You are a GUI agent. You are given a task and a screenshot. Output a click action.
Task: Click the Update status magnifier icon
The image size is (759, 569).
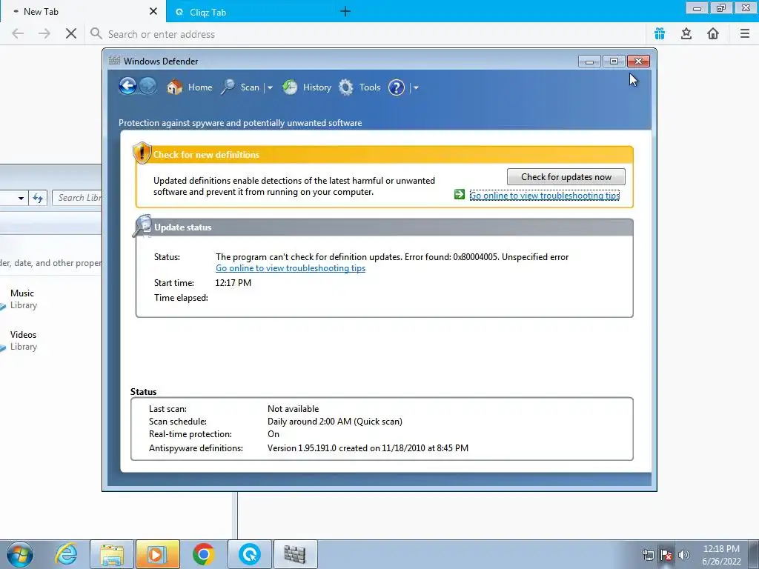pyautogui.click(x=142, y=226)
